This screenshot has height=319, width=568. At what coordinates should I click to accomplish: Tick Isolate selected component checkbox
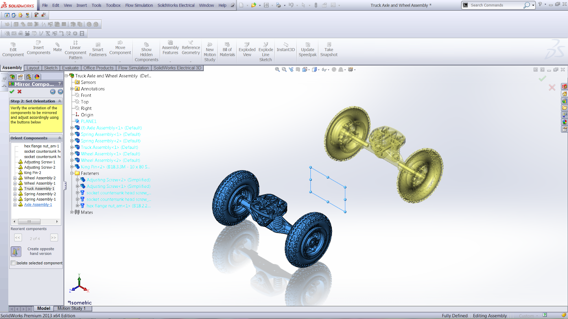pyautogui.click(x=13, y=263)
